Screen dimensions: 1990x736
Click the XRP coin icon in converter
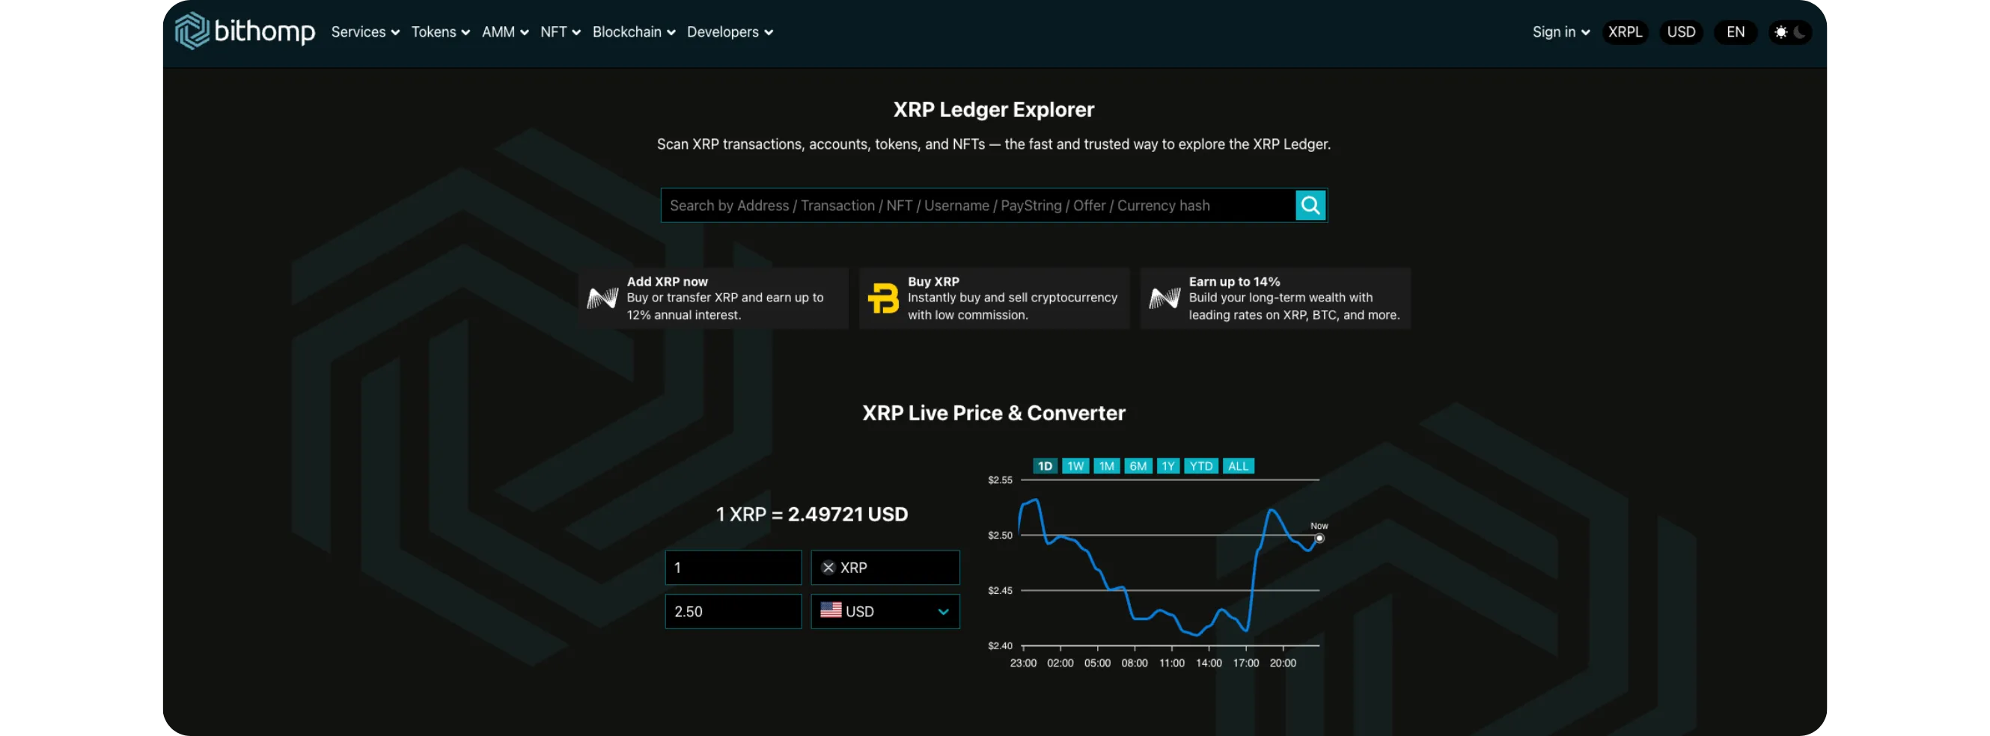(x=828, y=568)
